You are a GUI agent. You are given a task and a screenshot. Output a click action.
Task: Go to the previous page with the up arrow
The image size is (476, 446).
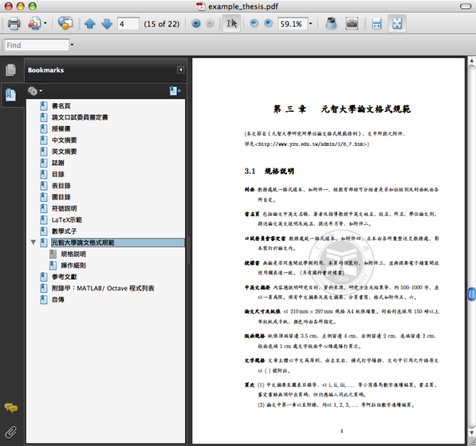(90, 24)
